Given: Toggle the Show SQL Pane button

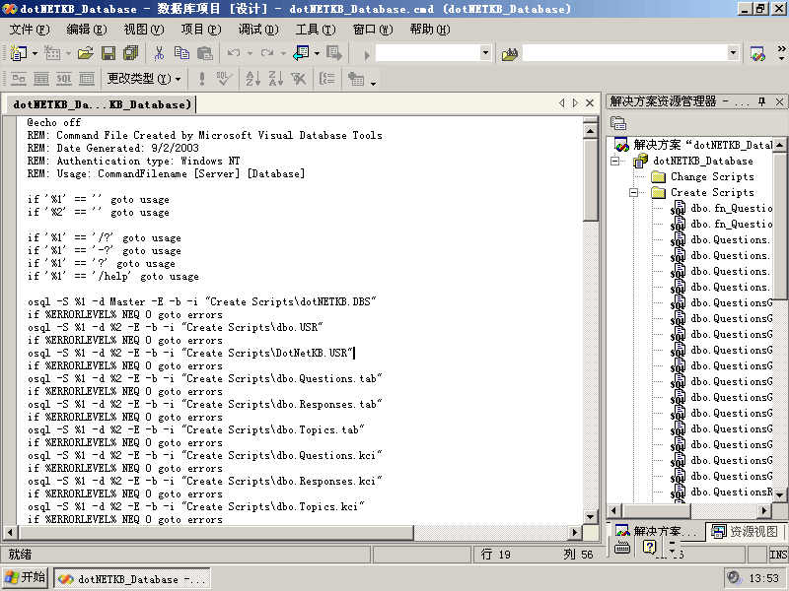Looking at the screenshot, I should pyautogui.click(x=64, y=79).
